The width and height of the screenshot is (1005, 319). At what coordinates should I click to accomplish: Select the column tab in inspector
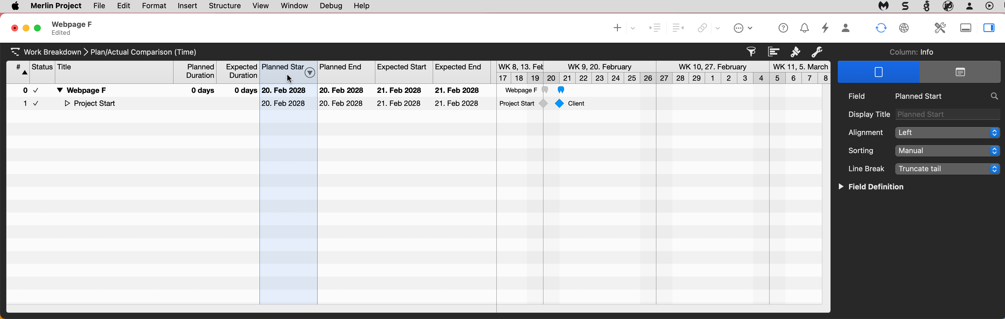(x=878, y=72)
